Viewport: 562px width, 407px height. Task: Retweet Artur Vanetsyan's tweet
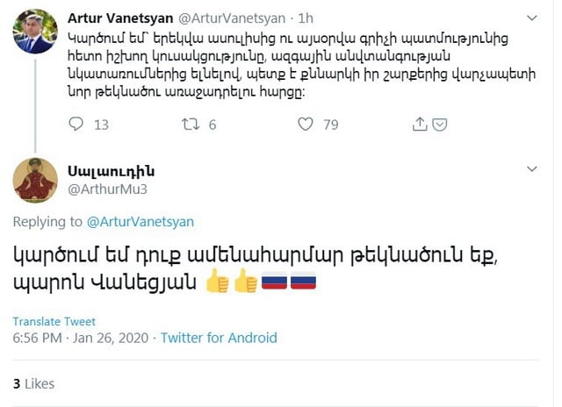191,125
